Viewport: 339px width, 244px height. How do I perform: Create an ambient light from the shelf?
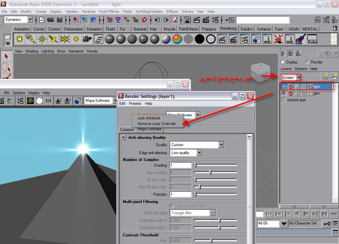[20, 39]
